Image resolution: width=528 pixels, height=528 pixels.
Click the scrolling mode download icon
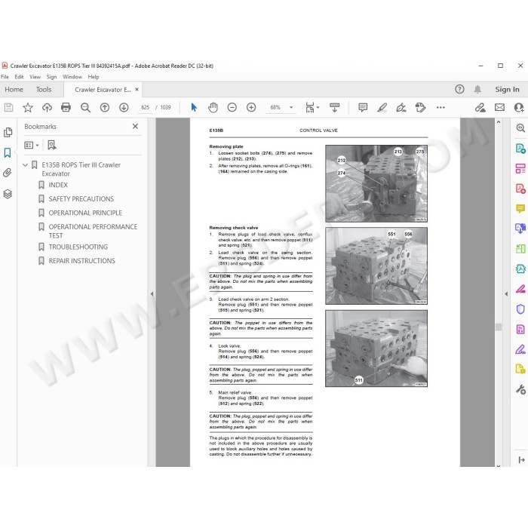(x=334, y=107)
